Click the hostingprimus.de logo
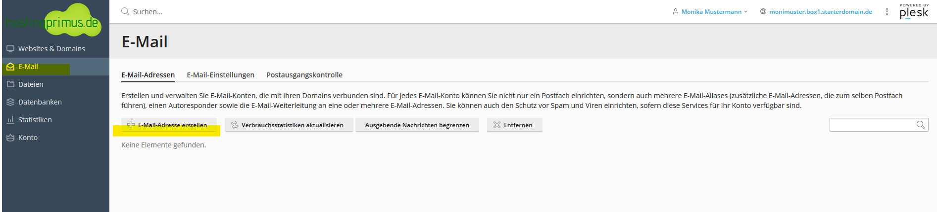The height and width of the screenshot is (212, 937). pyautogui.click(x=53, y=20)
